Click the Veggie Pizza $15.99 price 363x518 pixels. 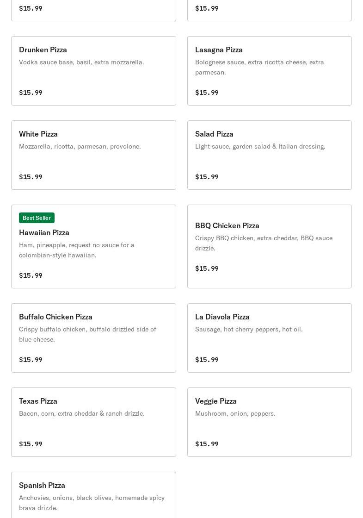[207, 444]
